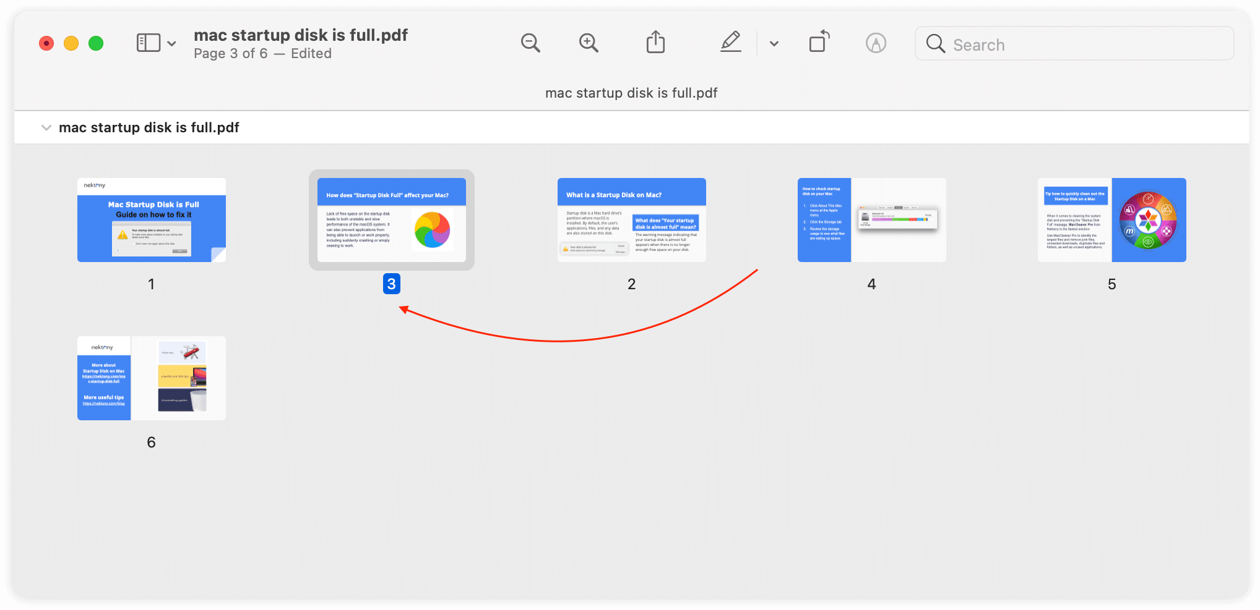Zoom out of the document
The width and height of the screenshot is (1260, 610).
pyautogui.click(x=530, y=43)
